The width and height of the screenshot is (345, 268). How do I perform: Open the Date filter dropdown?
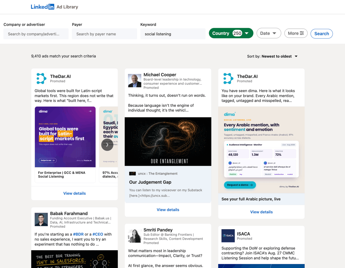[269, 33]
